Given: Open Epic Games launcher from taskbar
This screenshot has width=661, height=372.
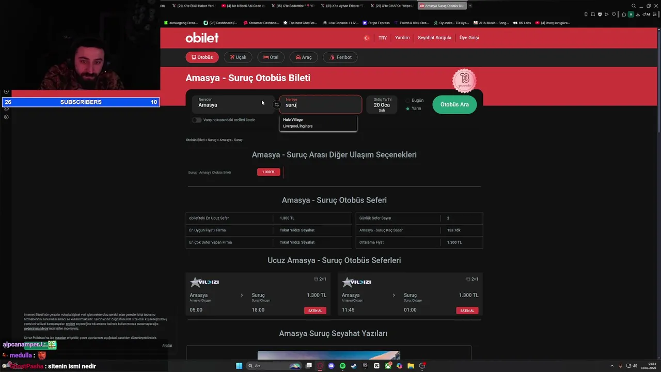Looking at the screenshot, I should [365, 366].
